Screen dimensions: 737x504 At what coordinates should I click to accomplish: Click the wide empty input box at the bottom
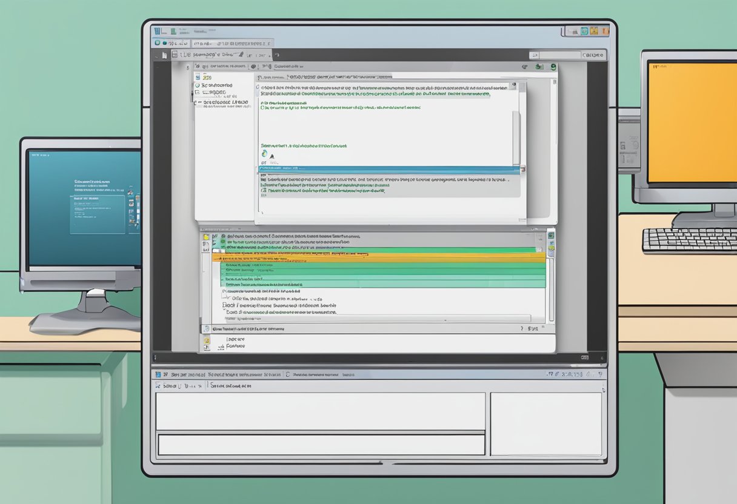coord(321,445)
